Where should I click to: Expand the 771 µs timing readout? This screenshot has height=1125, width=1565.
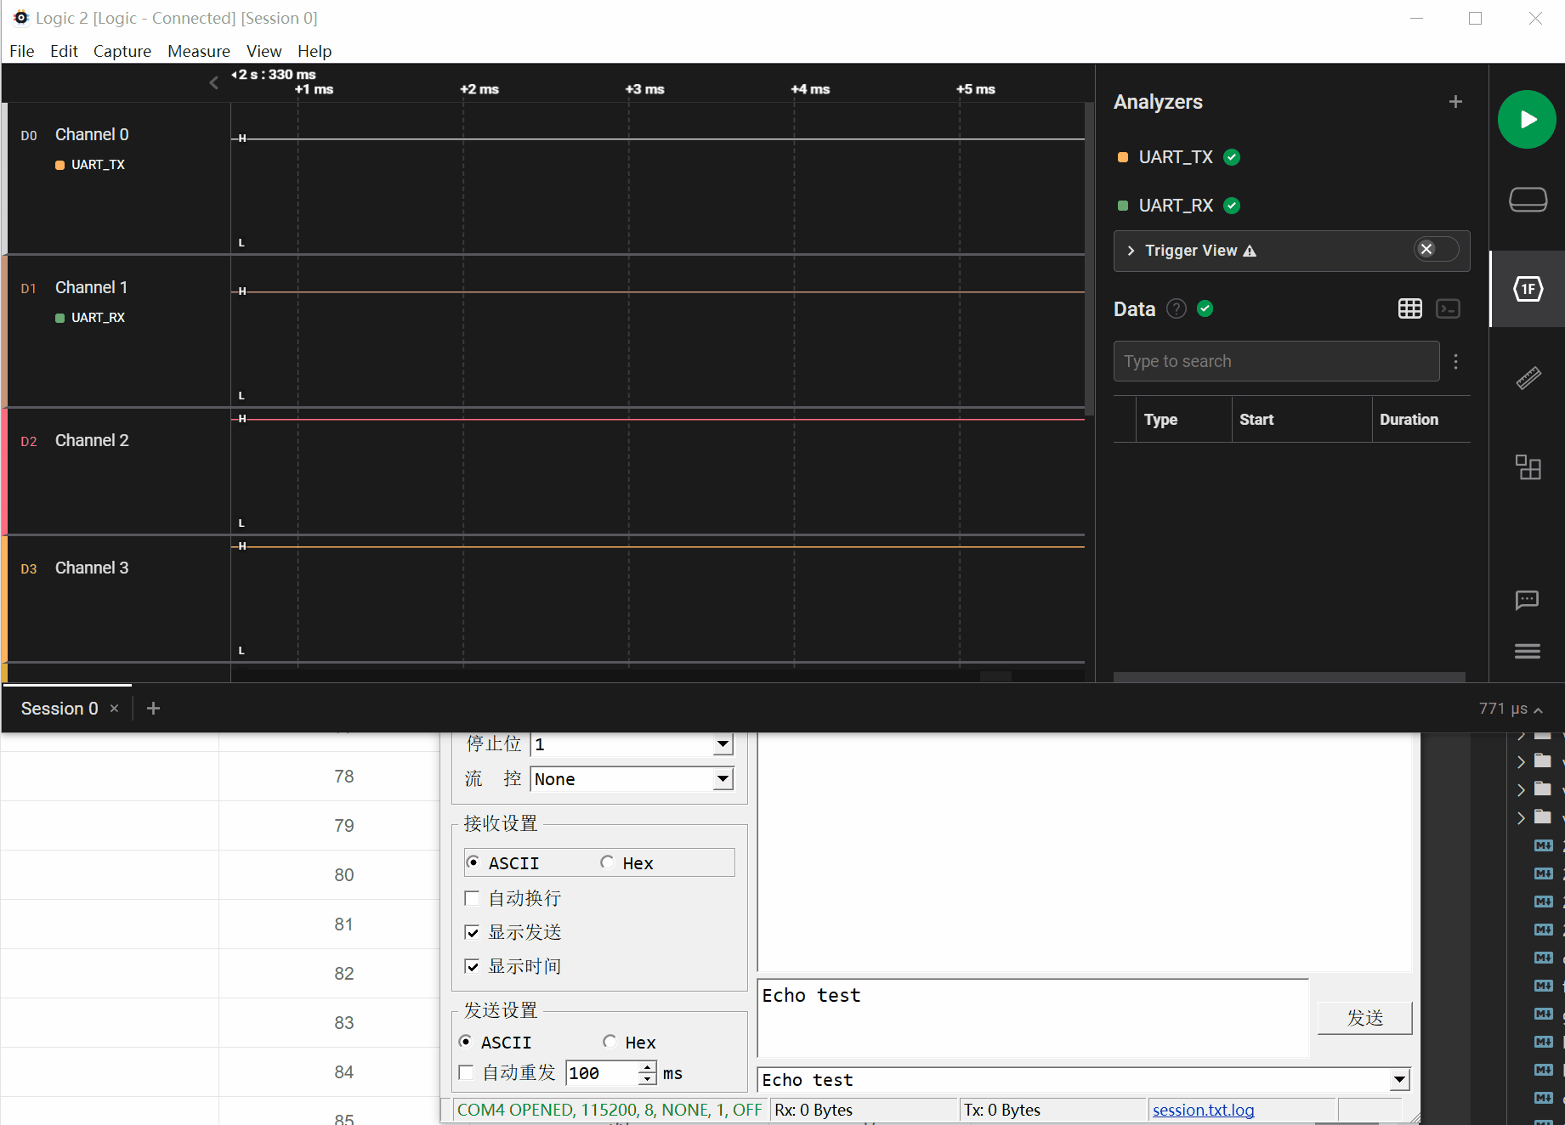(x=1511, y=709)
